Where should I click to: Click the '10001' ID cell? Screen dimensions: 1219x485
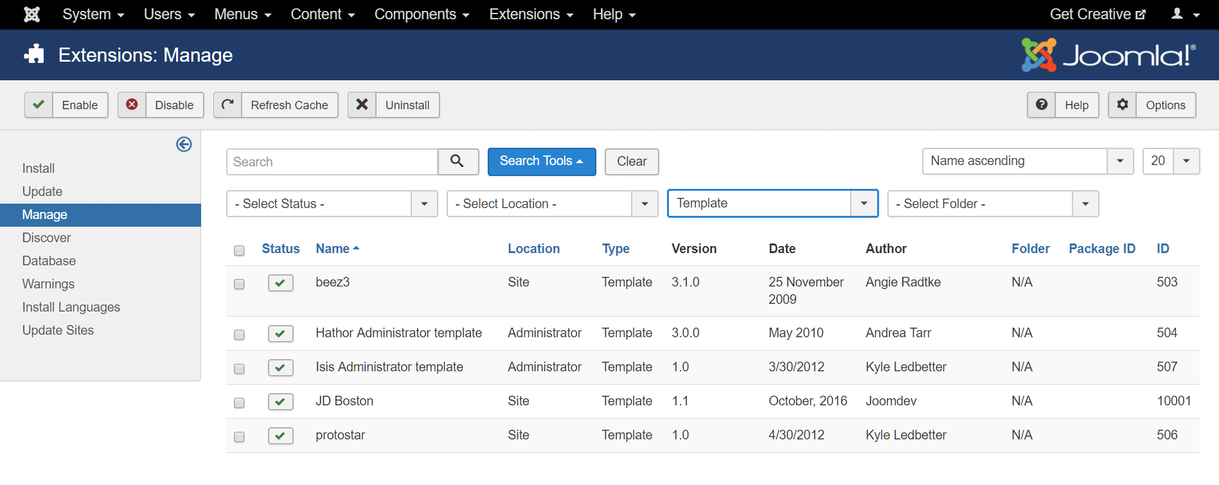tap(1174, 401)
